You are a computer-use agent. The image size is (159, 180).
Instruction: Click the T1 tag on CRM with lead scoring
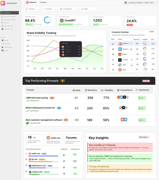(52, 98)
